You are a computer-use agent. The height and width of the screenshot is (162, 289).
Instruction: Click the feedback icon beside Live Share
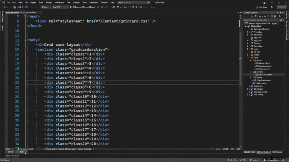272,7
